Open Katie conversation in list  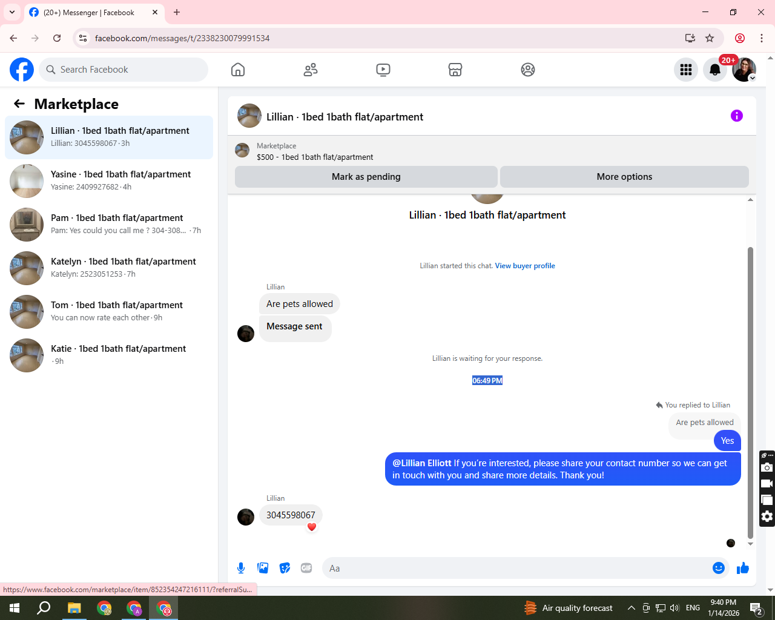109,355
